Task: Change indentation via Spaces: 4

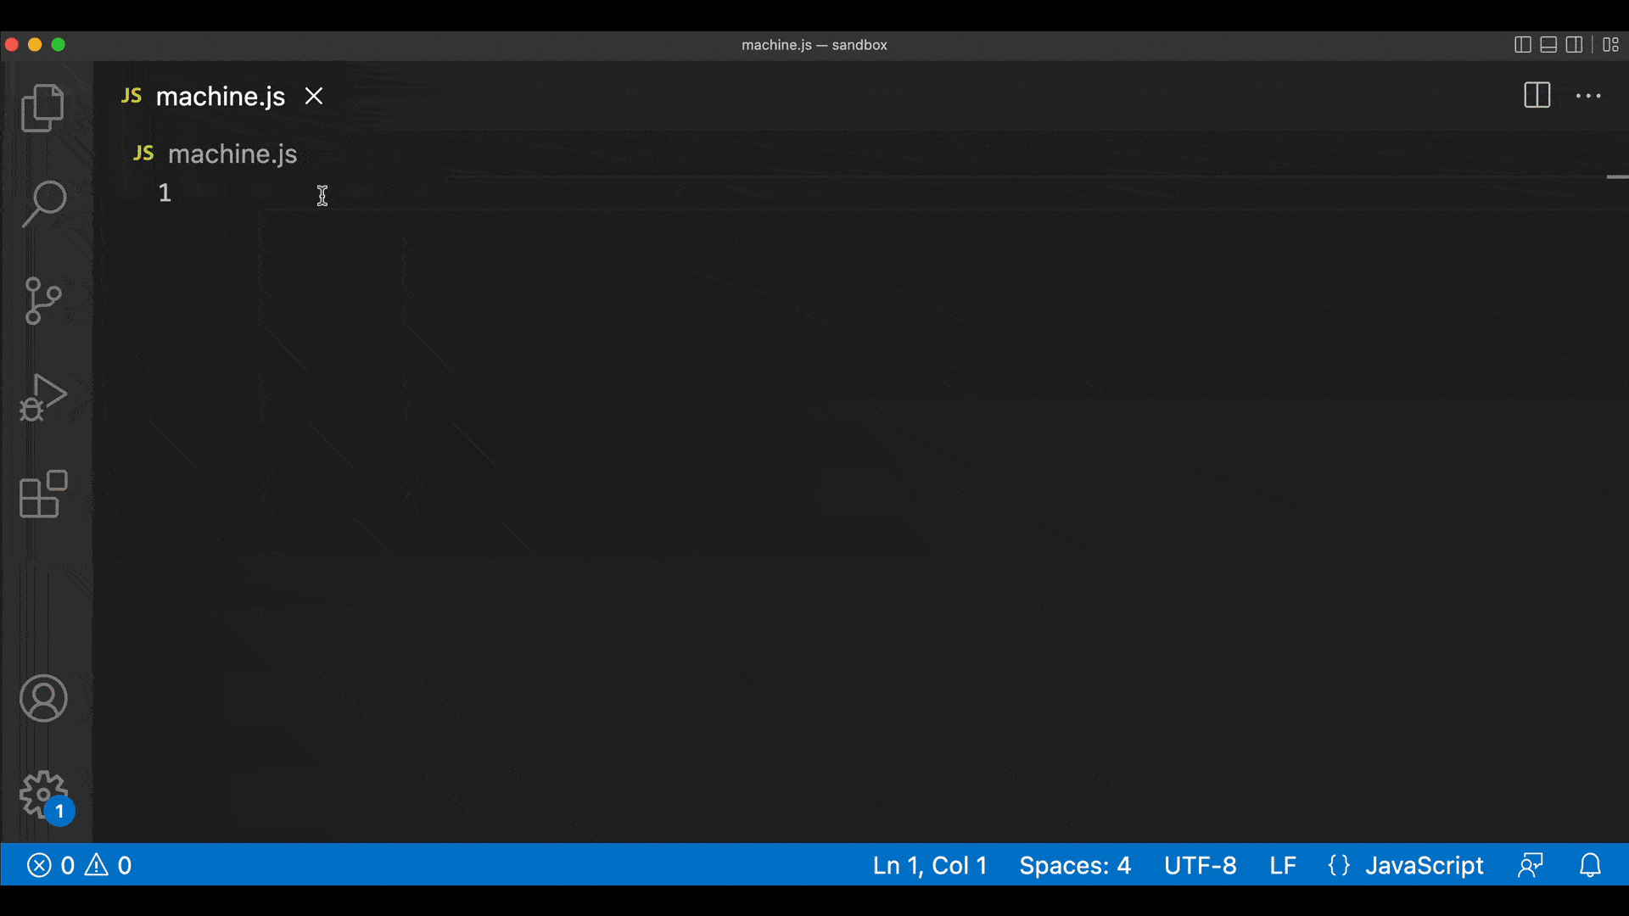Action: click(x=1075, y=865)
